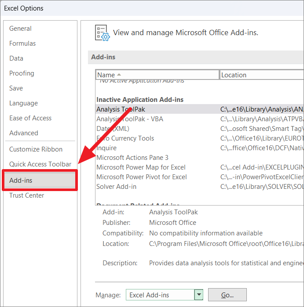This screenshot has height=307, width=304.
Task: Click Inactive Application Add-ins heading
Action: [x=140, y=100]
